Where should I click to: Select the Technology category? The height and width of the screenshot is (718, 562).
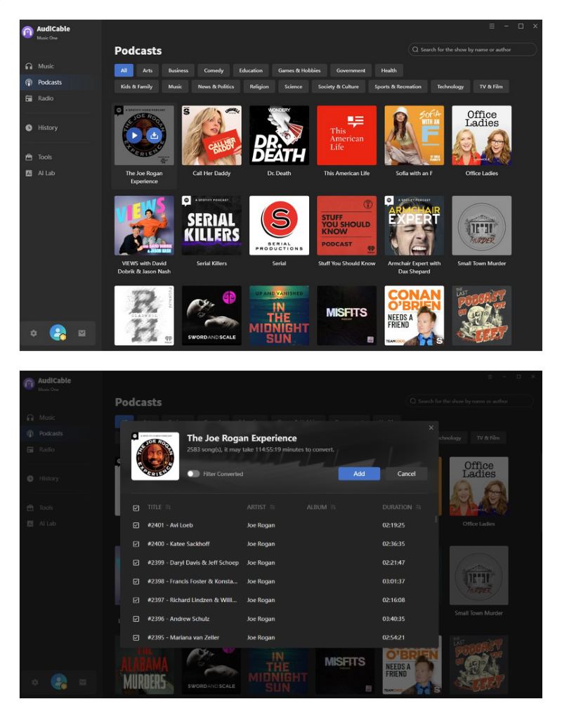coord(450,86)
